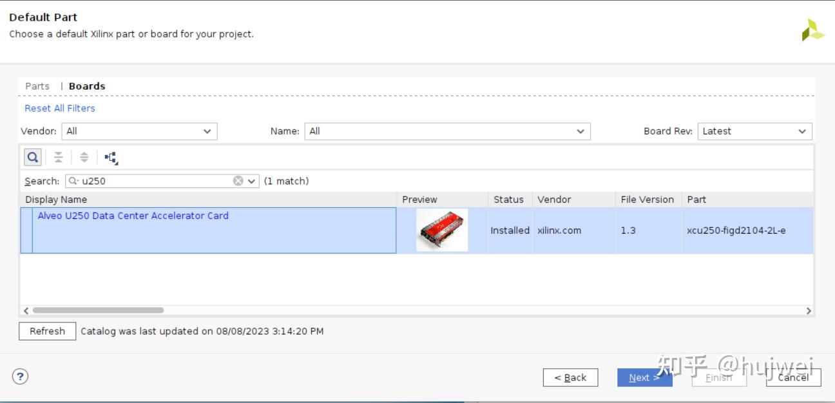
Task: Stay on the Boards tab
Action: click(86, 86)
